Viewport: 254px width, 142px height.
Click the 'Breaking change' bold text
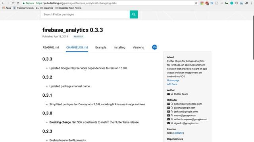click(60, 122)
